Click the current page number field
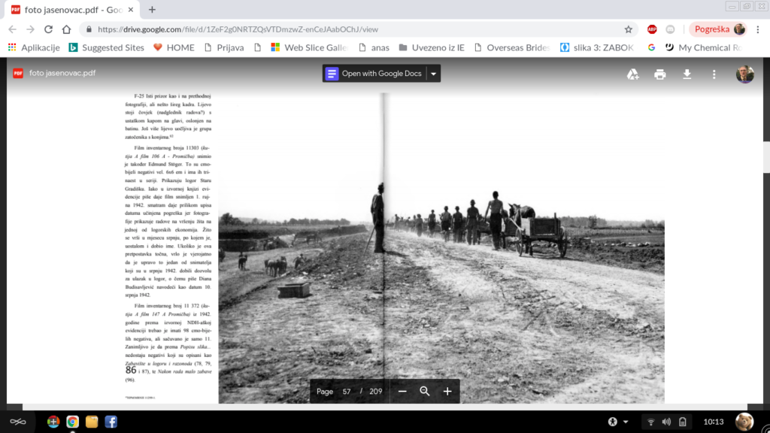The height and width of the screenshot is (433, 770). pyautogui.click(x=347, y=391)
